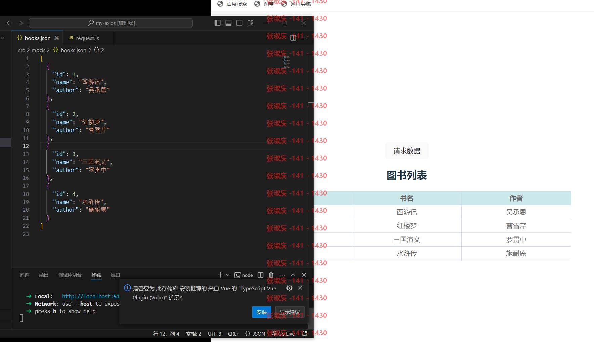Open the 百度搜索 bookmark
594x342 pixels.
pyautogui.click(x=232, y=4)
